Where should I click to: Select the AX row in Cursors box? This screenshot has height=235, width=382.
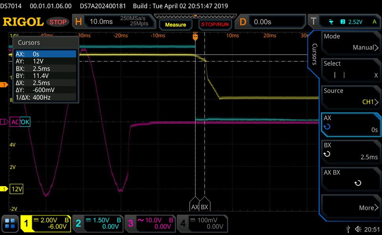coord(46,54)
